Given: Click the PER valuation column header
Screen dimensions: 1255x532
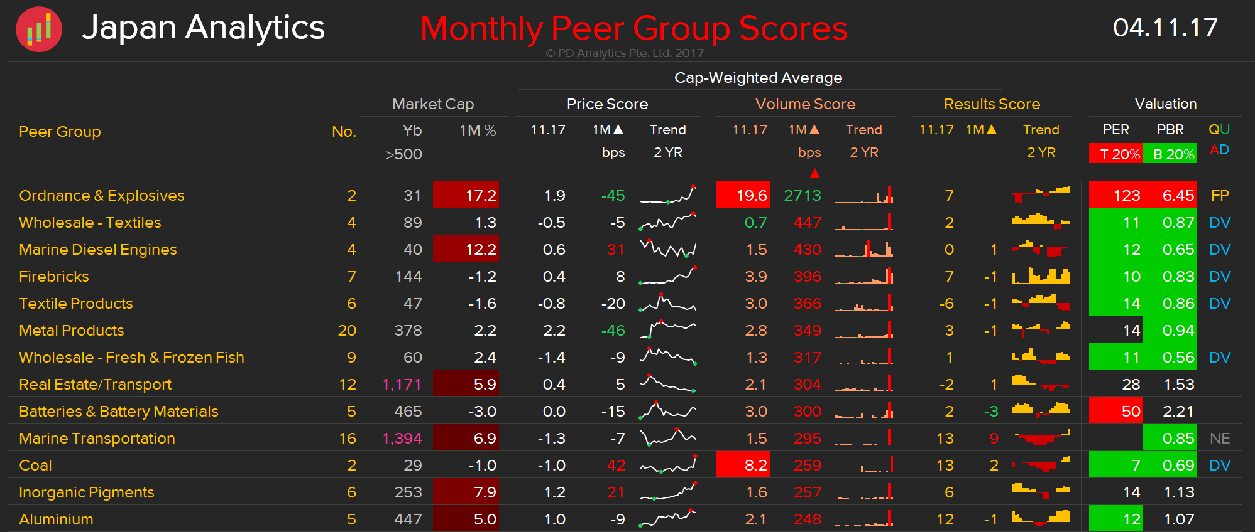Looking at the screenshot, I should tap(1115, 130).
